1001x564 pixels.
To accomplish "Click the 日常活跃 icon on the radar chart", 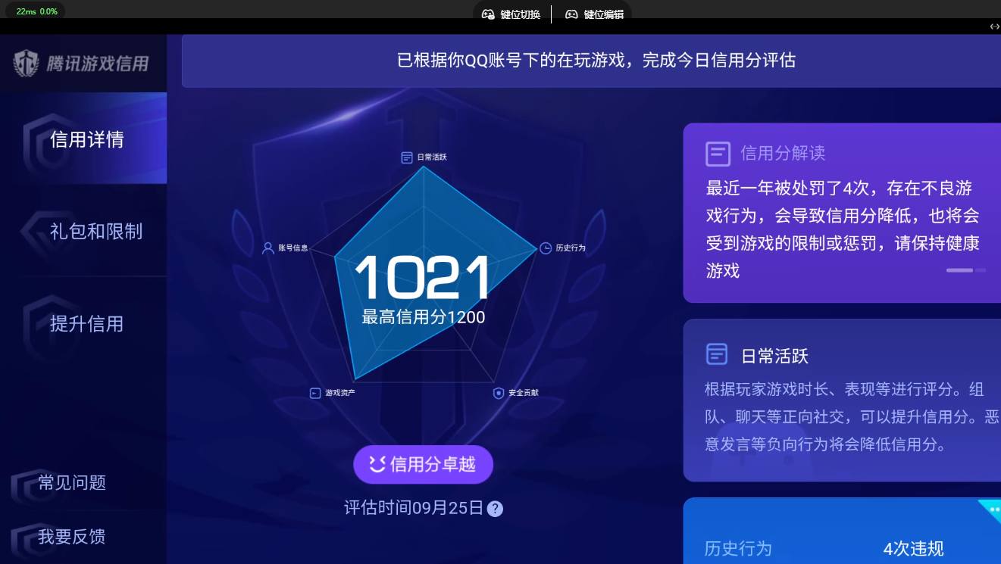I will tap(407, 157).
